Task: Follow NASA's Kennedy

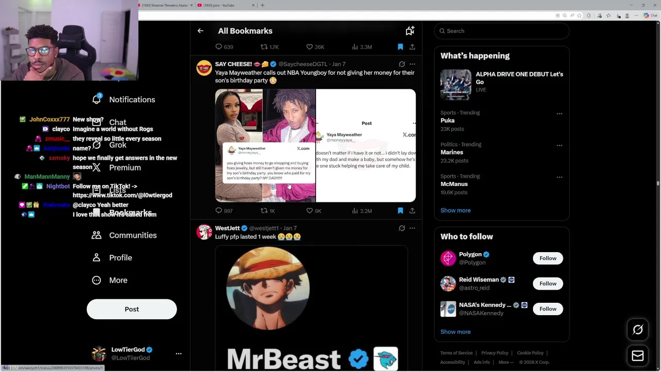Action: pyautogui.click(x=548, y=309)
